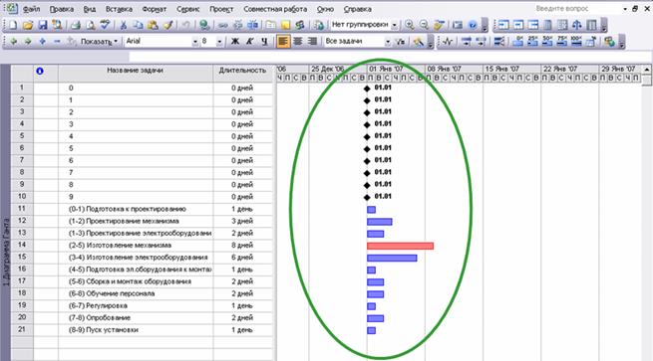Click the red Gantt bar for 'Изготовление механизма'
This screenshot has height=361, width=653.
(400, 246)
